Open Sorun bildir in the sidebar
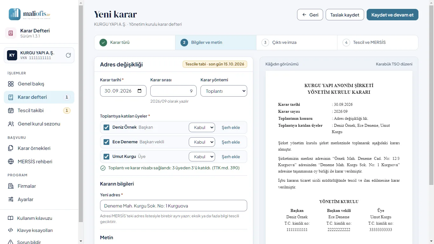Screen dimensions: 434x244 pyautogui.click(x=39, y=241)
